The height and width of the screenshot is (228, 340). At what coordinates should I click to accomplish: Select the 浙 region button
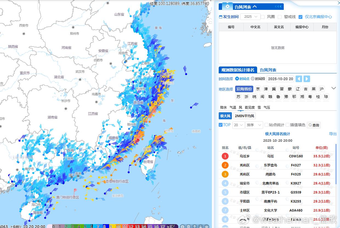tap(246, 97)
